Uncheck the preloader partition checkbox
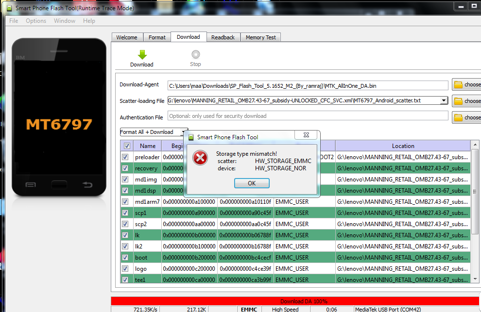This screenshot has width=481, height=312. click(x=125, y=157)
